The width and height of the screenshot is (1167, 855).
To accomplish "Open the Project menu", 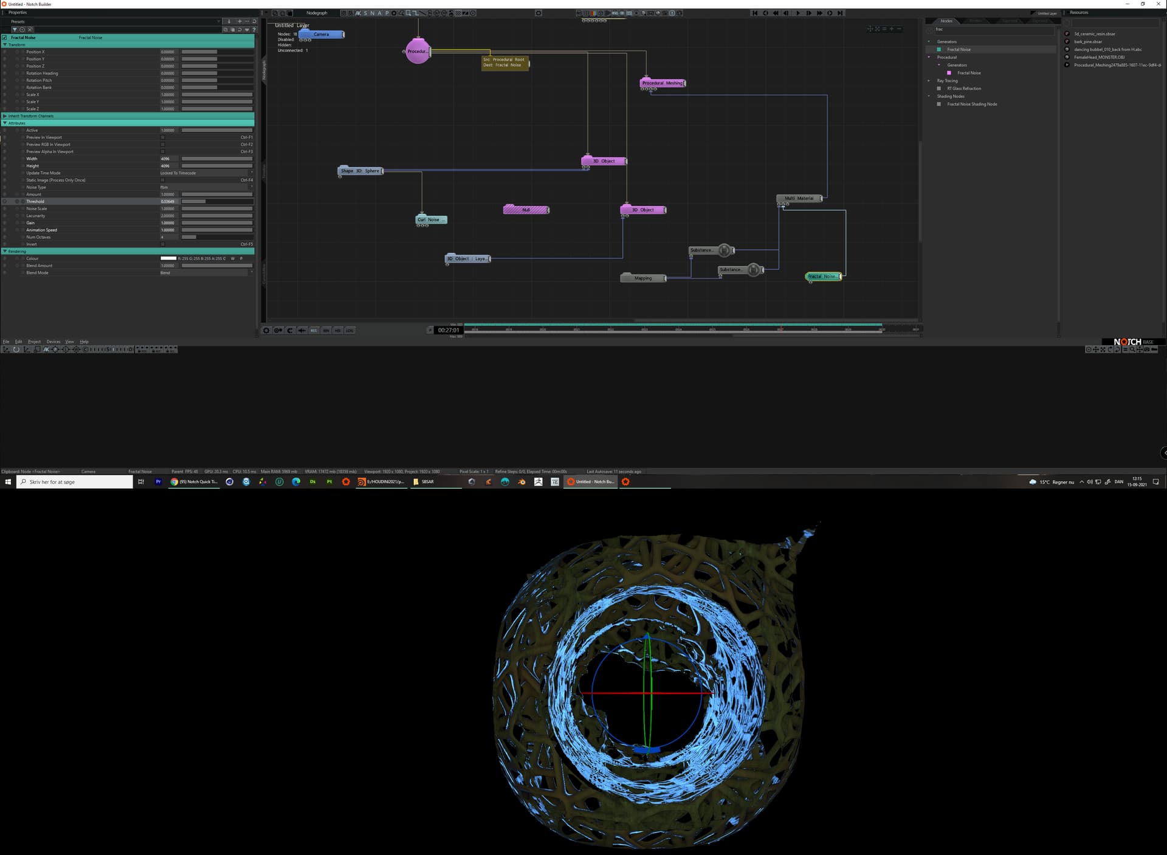I will 35,342.
